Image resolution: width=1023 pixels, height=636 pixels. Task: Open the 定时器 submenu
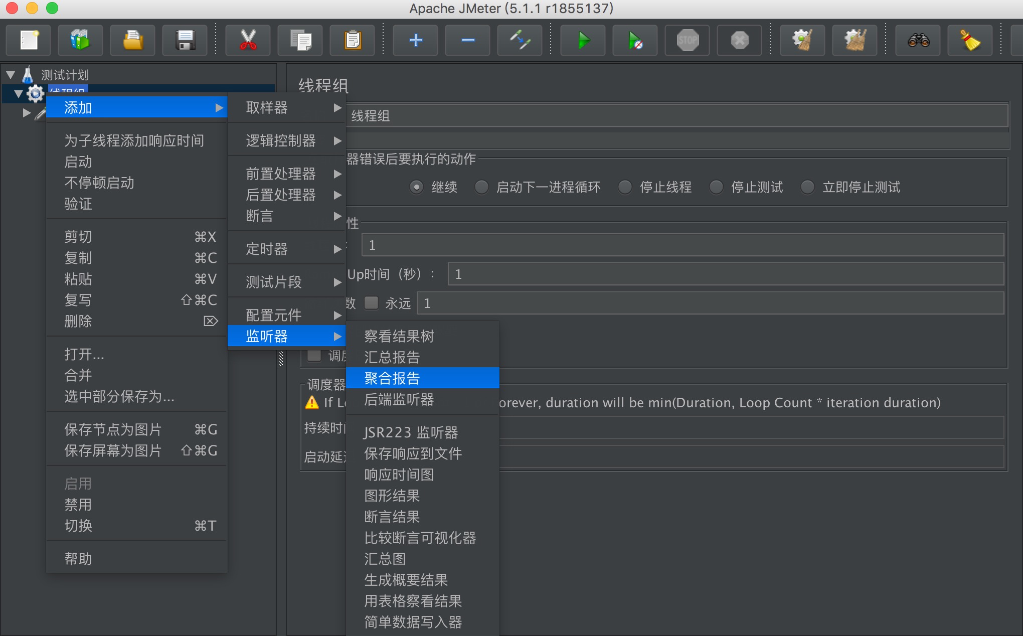(x=287, y=249)
